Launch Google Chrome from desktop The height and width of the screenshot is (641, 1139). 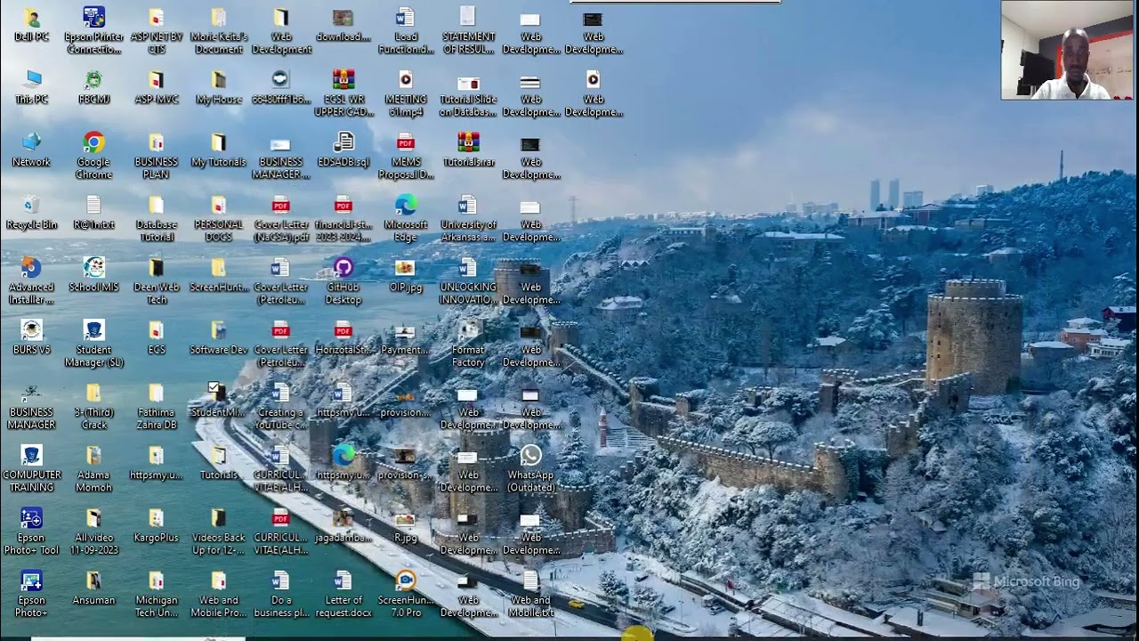93,156
